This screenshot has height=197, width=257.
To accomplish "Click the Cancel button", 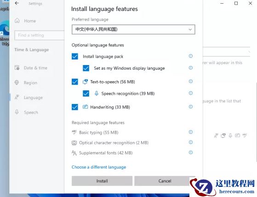I will point(165,181).
